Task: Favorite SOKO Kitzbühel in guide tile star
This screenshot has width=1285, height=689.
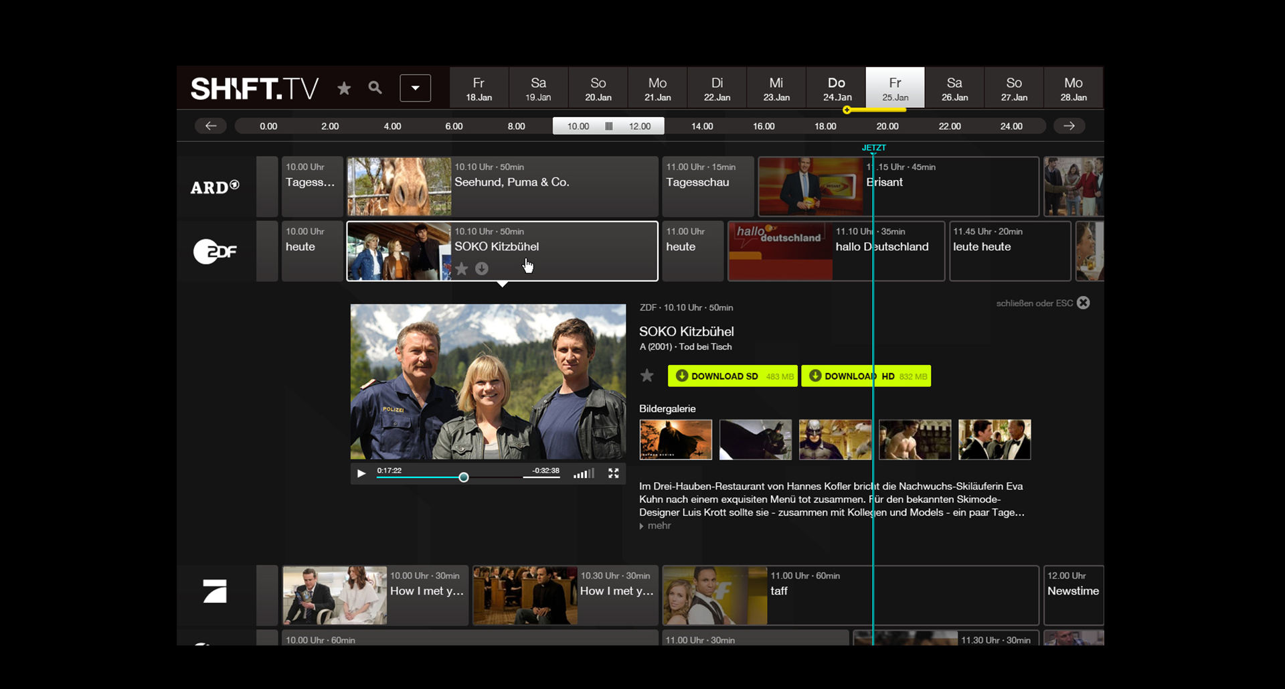Action: pos(462,269)
